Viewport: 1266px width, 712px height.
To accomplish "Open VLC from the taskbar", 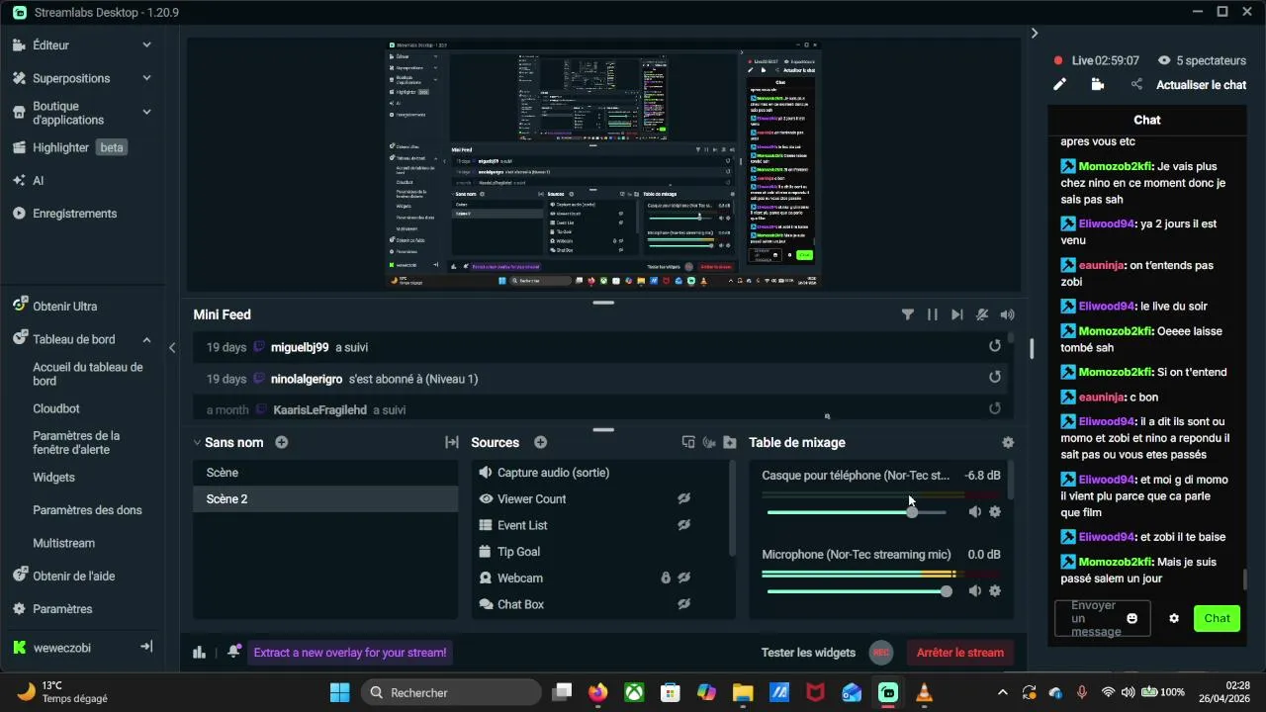I will 925,692.
